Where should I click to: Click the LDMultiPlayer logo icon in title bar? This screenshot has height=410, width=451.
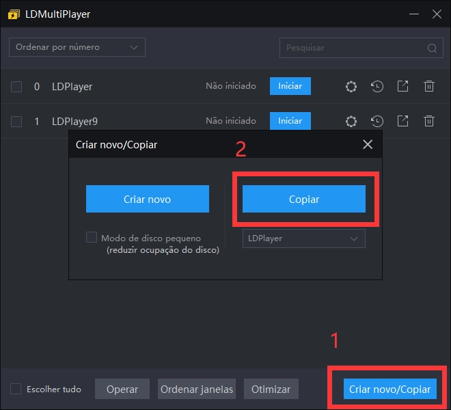pos(14,14)
